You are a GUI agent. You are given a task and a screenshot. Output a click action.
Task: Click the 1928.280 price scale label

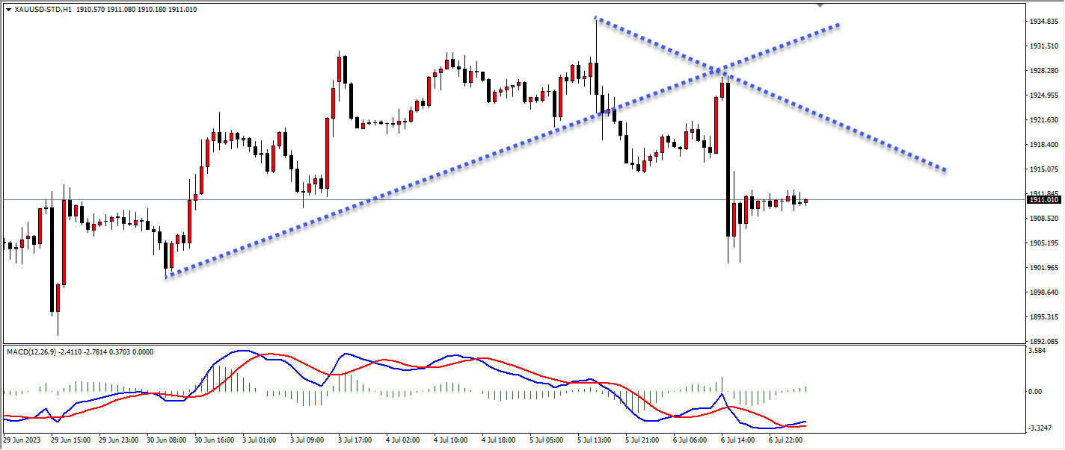tap(1043, 71)
